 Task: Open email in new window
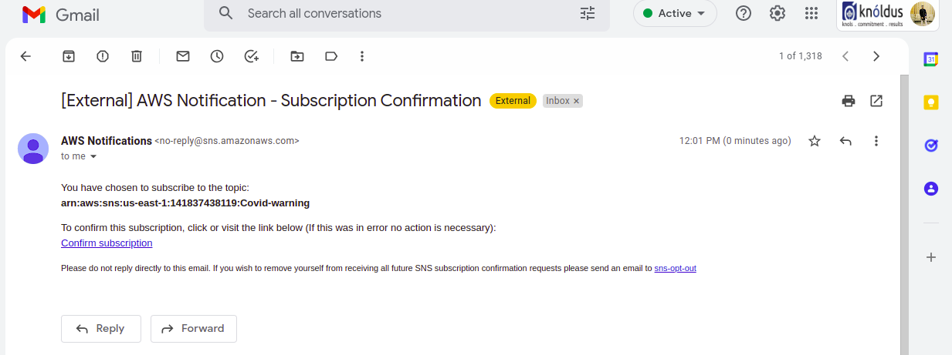[876, 101]
